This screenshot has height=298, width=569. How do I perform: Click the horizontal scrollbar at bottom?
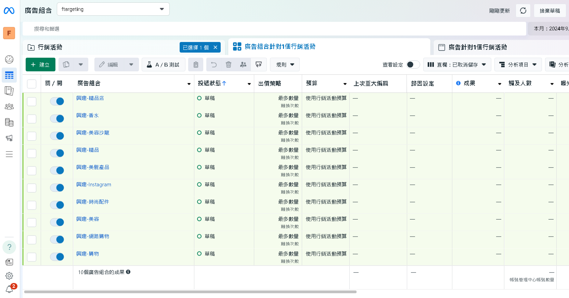[x=190, y=292]
